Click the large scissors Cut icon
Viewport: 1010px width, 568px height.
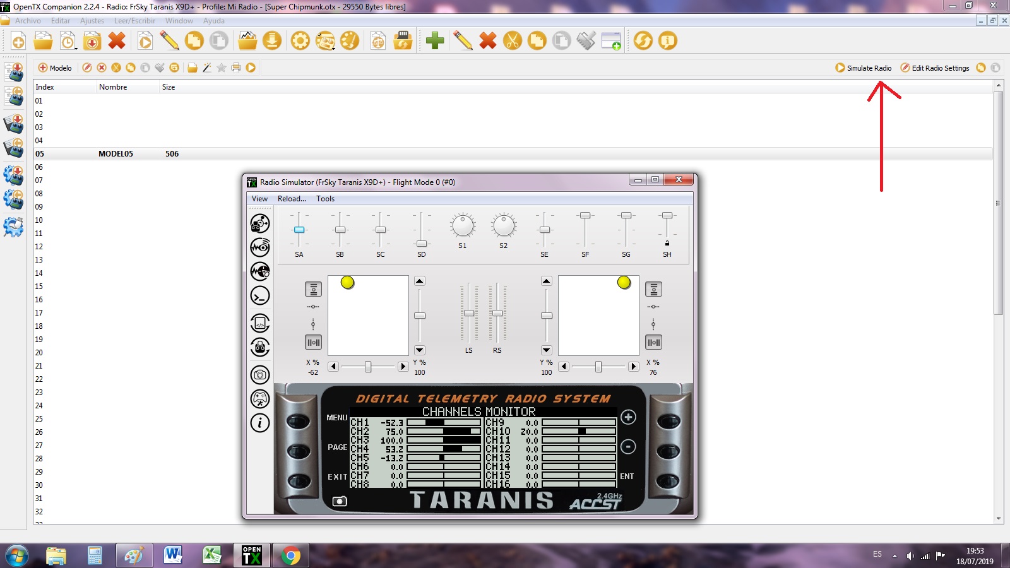[513, 41]
